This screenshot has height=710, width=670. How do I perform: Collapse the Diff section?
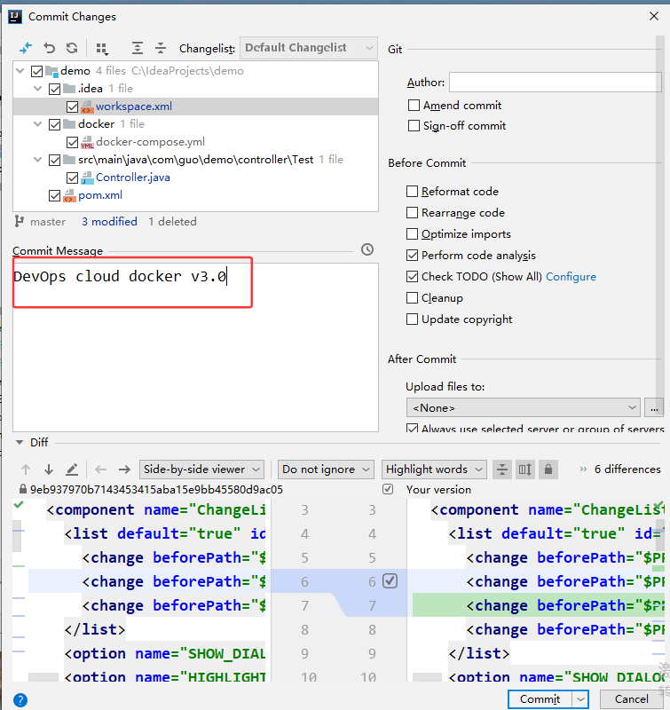[x=20, y=442]
